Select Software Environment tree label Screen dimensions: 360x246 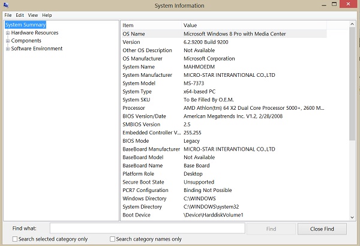[x=37, y=49]
